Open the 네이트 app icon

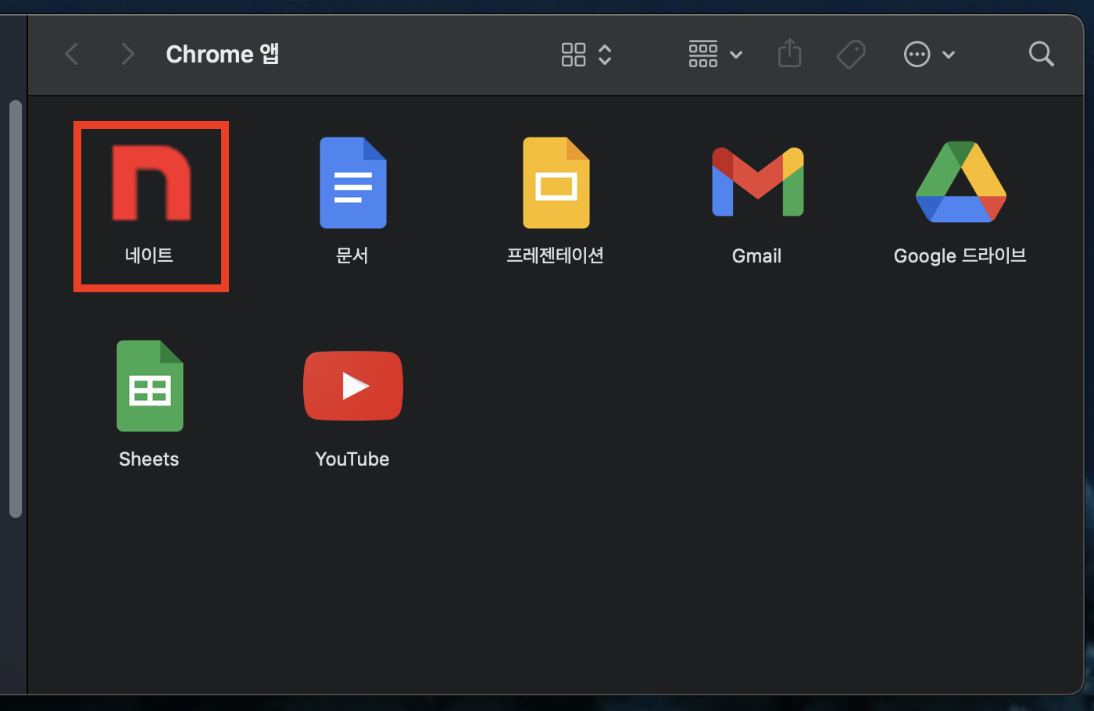152,182
